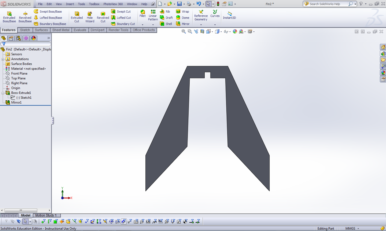Click the Search SolidWorks Help field
This screenshot has width=386, height=231.
click(328, 4)
